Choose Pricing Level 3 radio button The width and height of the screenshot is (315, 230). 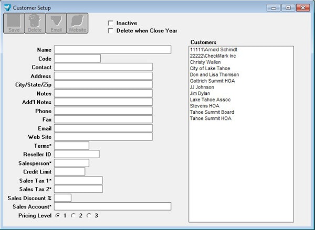89,215
